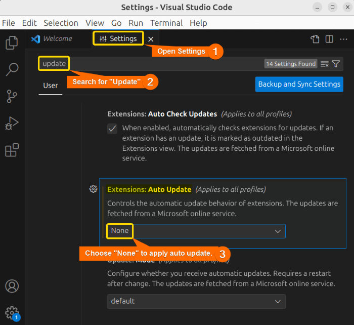Open the settings filter funnel
Viewport: 354px width, 325px height.
336,64
